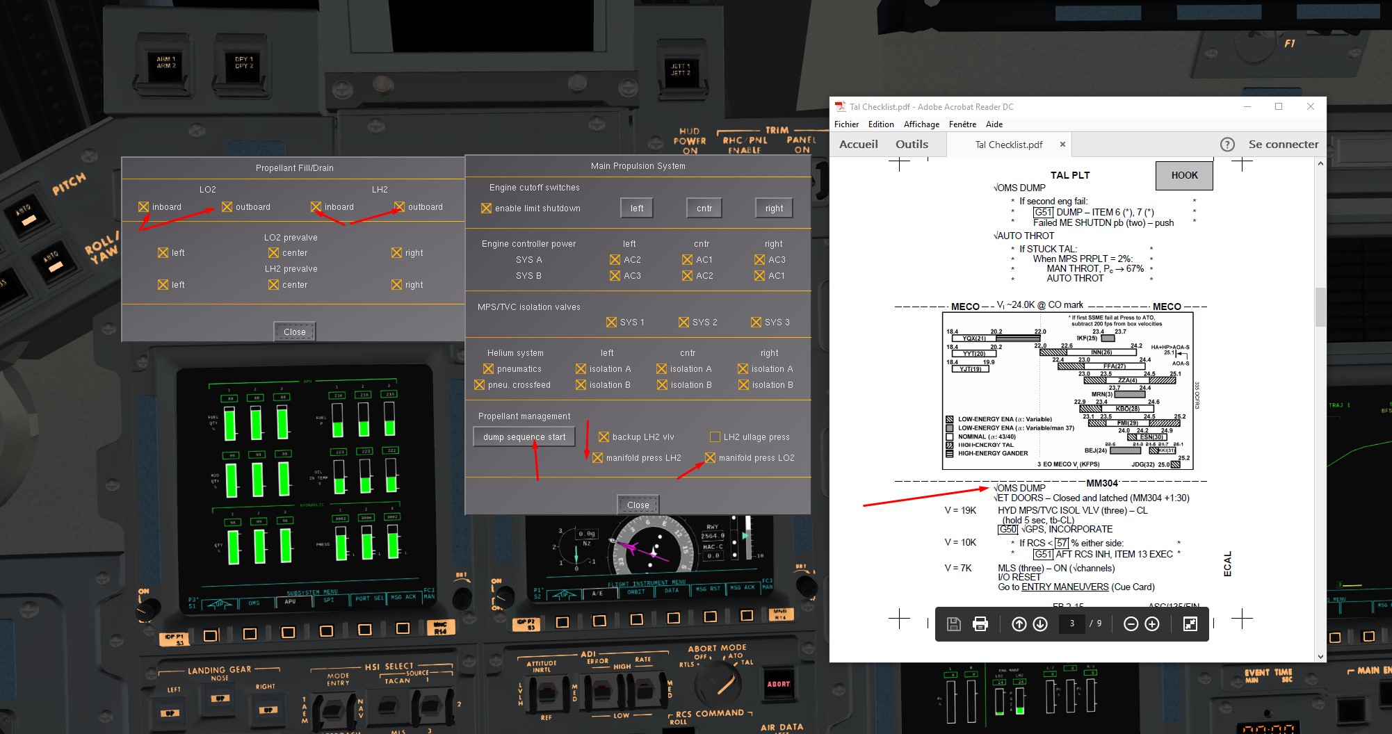Screen dimensions: 1392x734
Task: Zoom out with the minus icon
Action: point(1131,624)
